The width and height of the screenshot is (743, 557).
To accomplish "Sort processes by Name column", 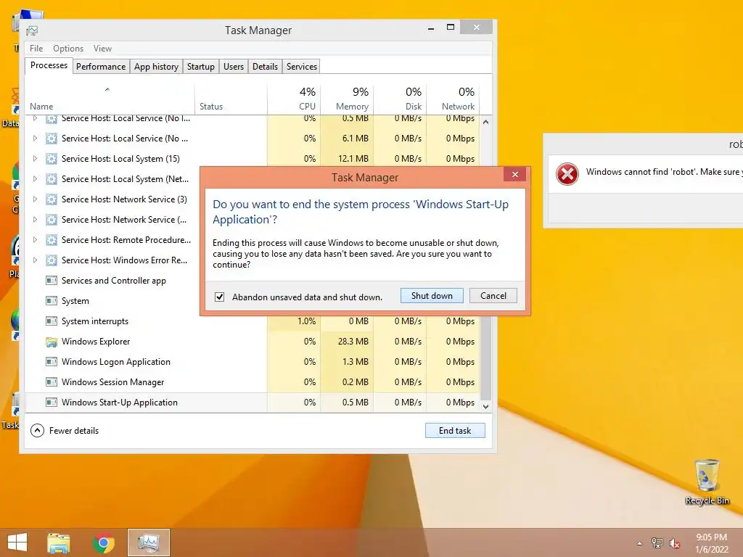I will pyautogui.click(x=110, y=99).
